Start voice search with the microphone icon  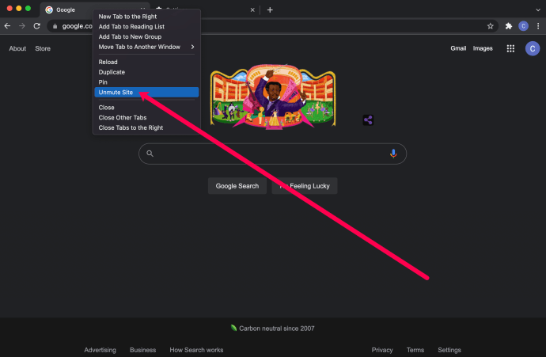pyautogui.click(x=393, y=154)
